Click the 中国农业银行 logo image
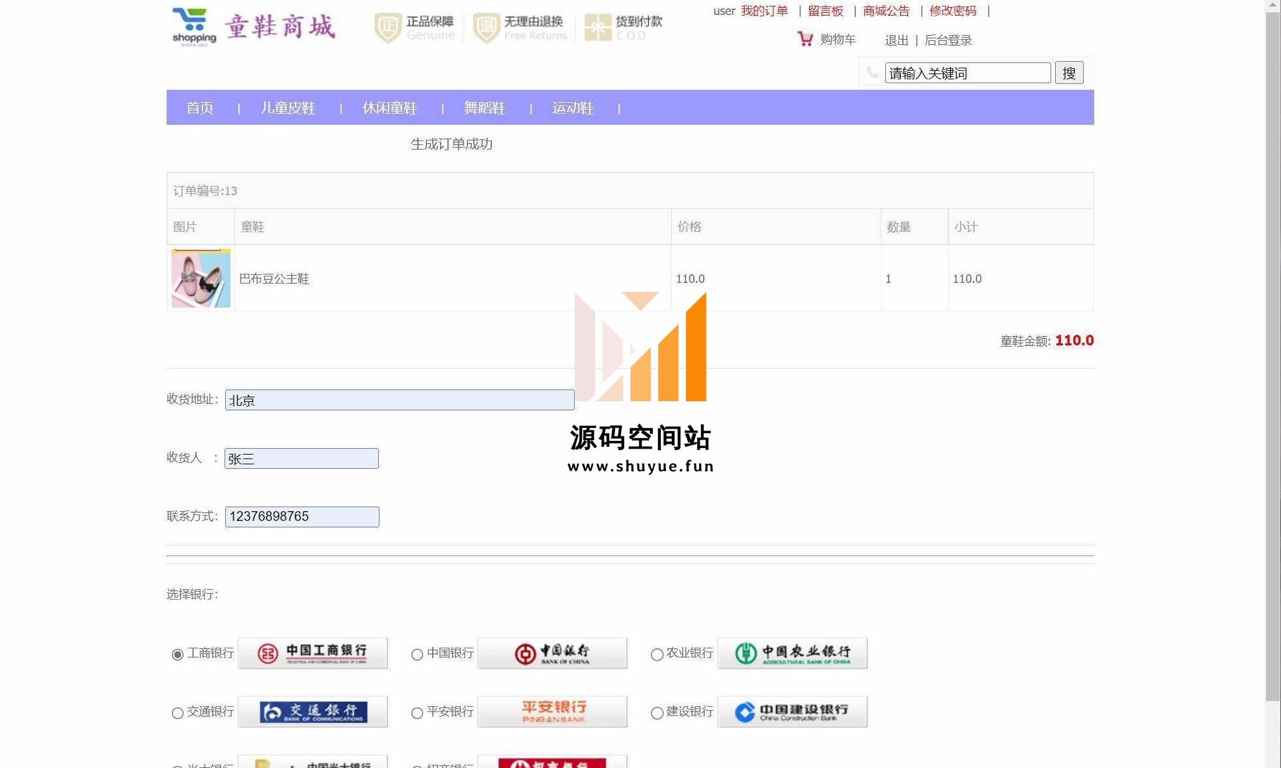The width and height of the screenshot is (1281, 768). 793,653
